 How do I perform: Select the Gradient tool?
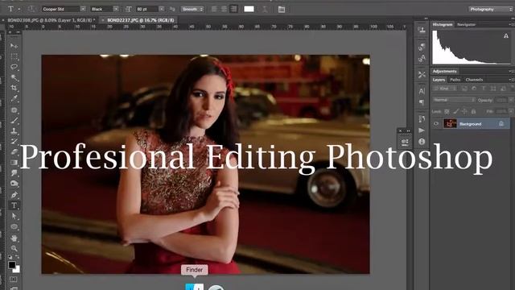14,163
